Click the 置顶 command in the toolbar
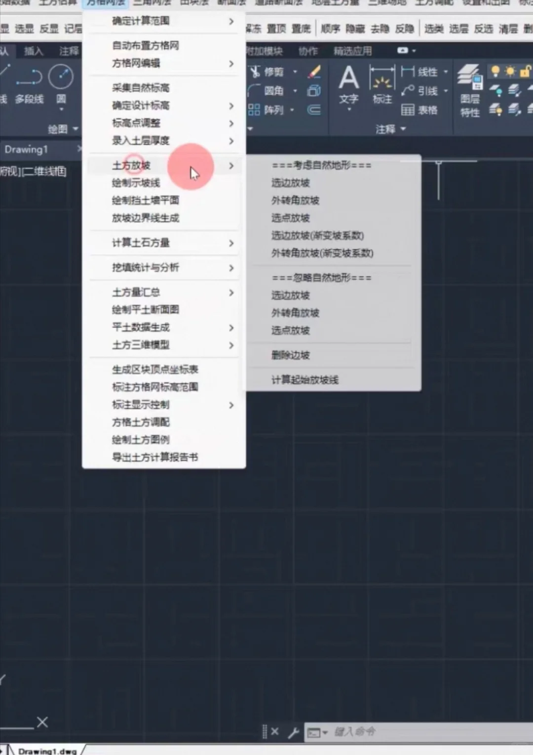The height and width of the screenshot is (755, 533). pyautogui.click(x=275, y=28)
